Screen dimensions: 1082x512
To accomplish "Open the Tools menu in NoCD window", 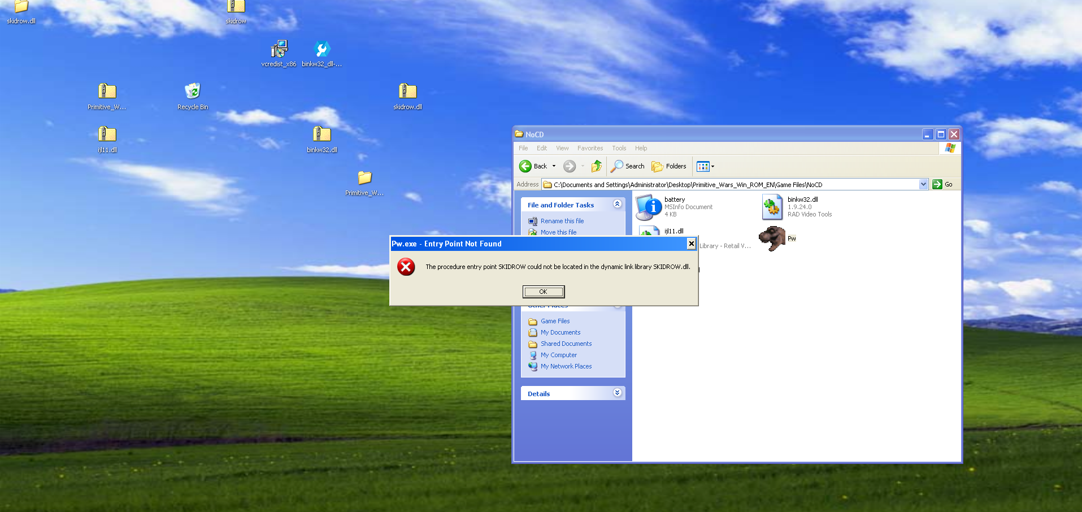I will [x=619, y=148].
